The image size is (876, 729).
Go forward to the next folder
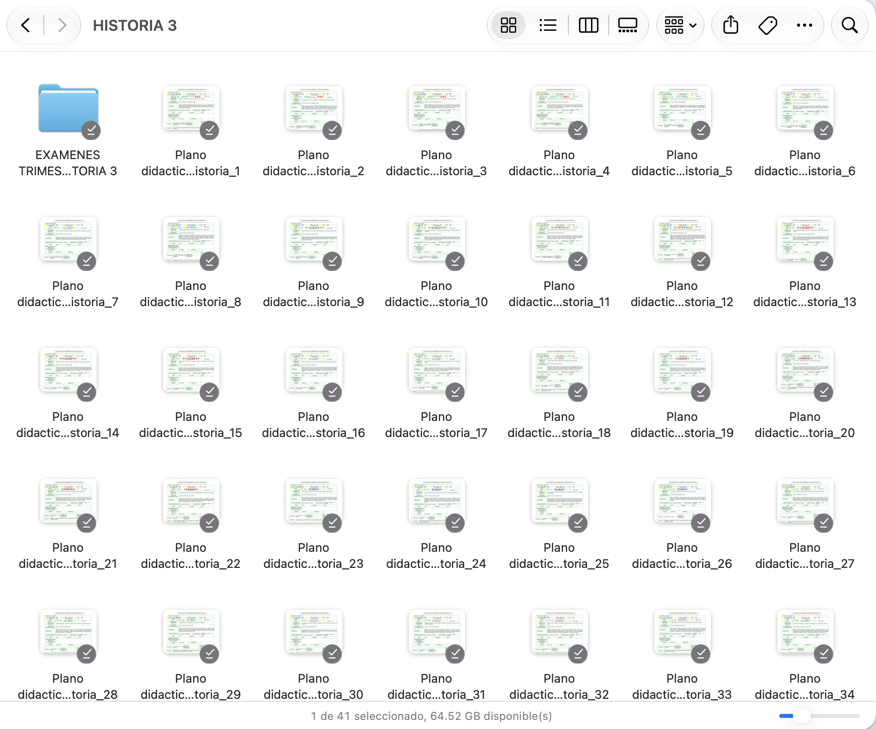62,25
